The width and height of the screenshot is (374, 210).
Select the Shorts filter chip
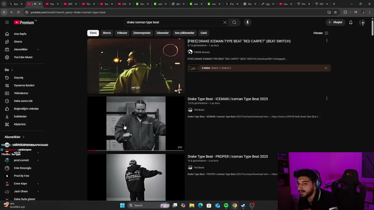click(107, 33)
